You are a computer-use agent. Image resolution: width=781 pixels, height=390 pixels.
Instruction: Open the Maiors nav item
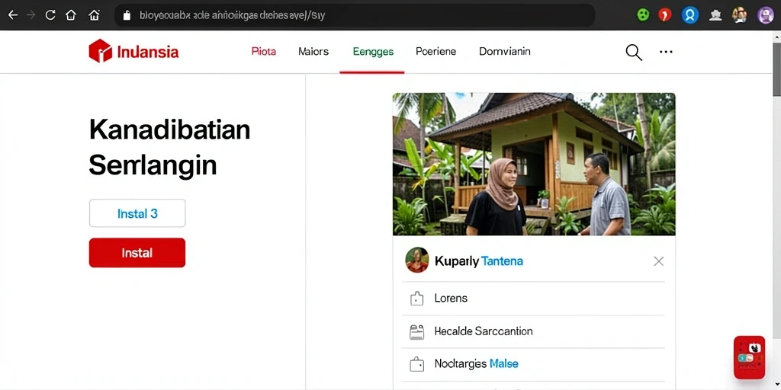[313, 51]
